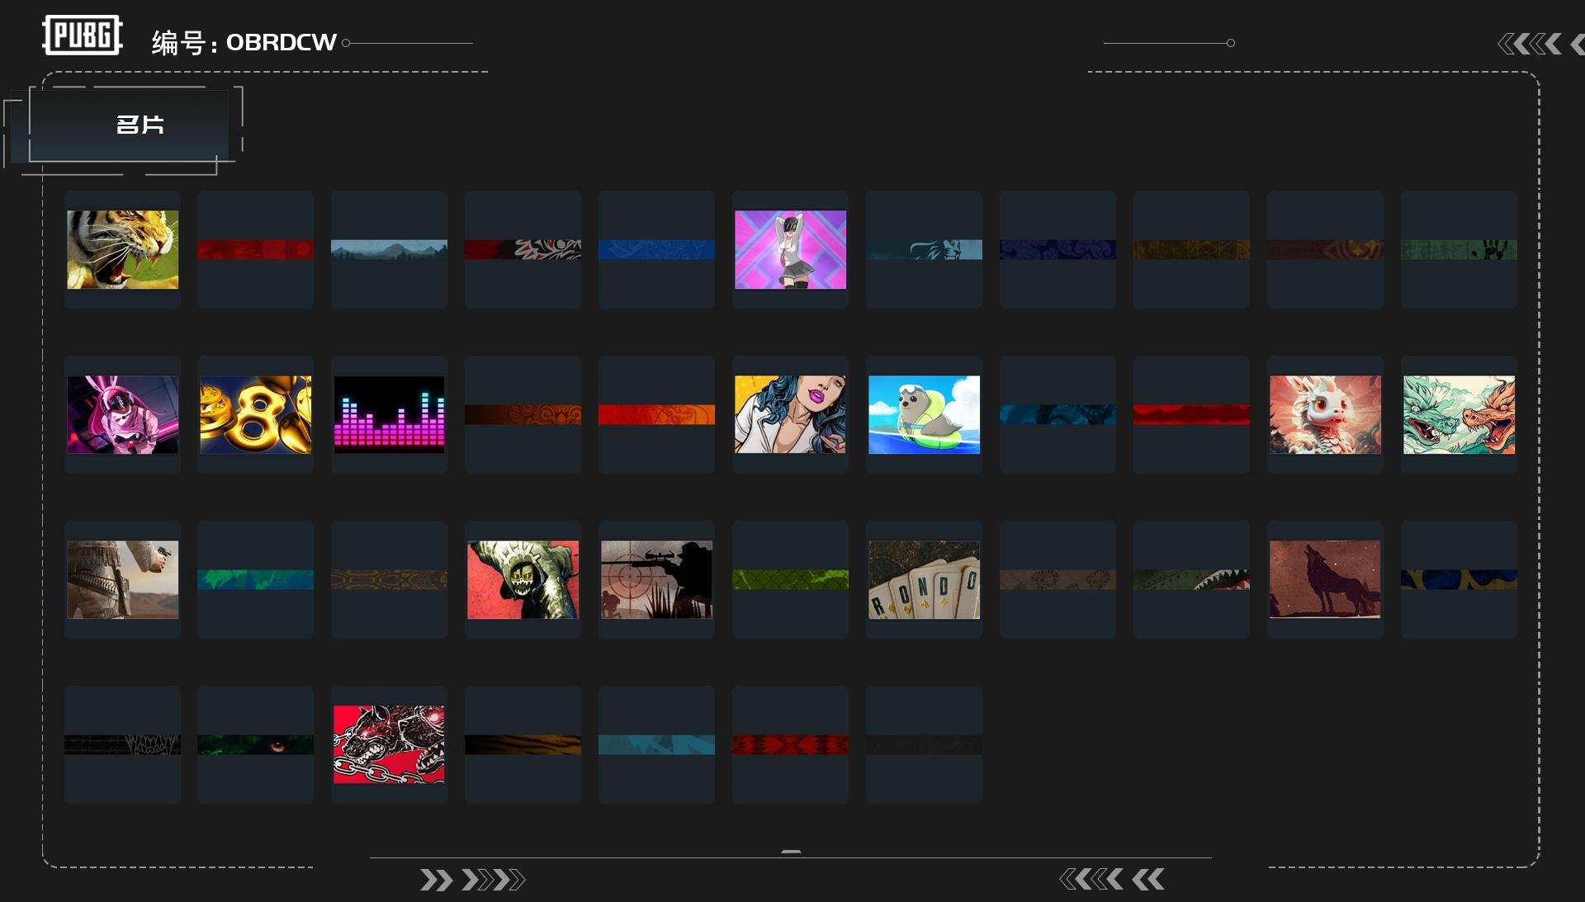Screen dimensions: 1585x902
Task: Click the 编号: OBRDCW text
Action: 244,42
